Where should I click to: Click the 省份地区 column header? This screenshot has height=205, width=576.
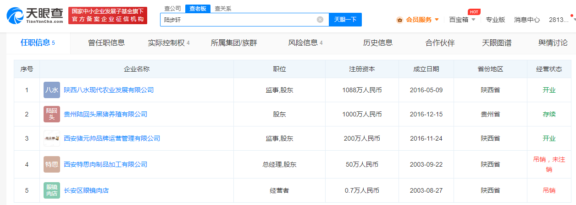tap(491, 69)
